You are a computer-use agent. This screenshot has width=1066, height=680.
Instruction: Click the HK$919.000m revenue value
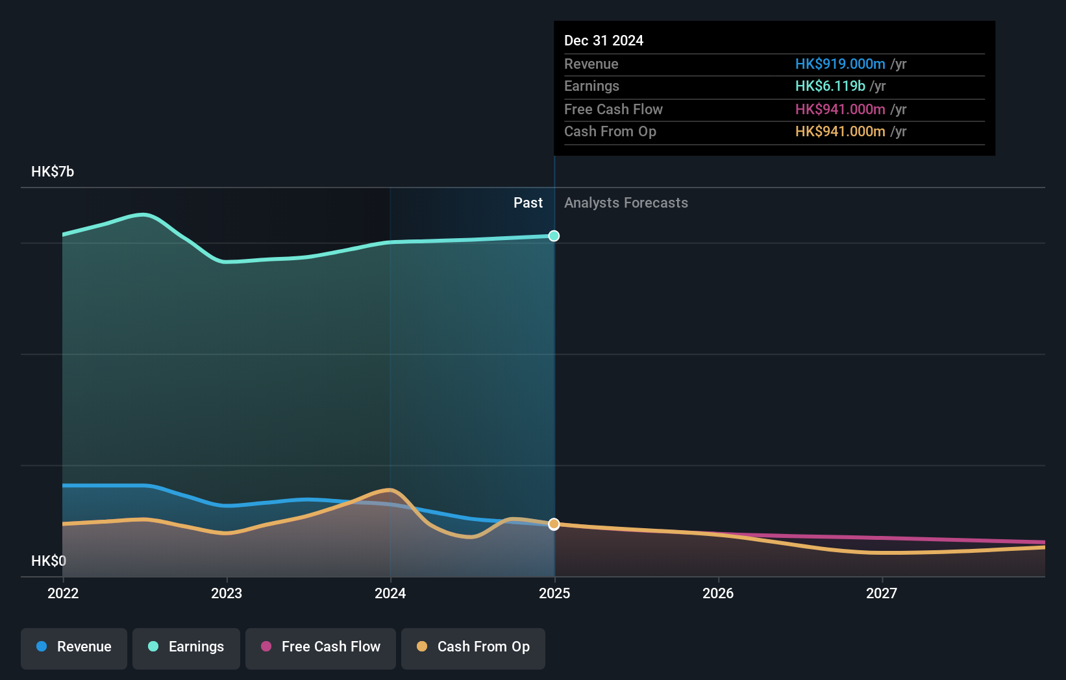[840, 64]
